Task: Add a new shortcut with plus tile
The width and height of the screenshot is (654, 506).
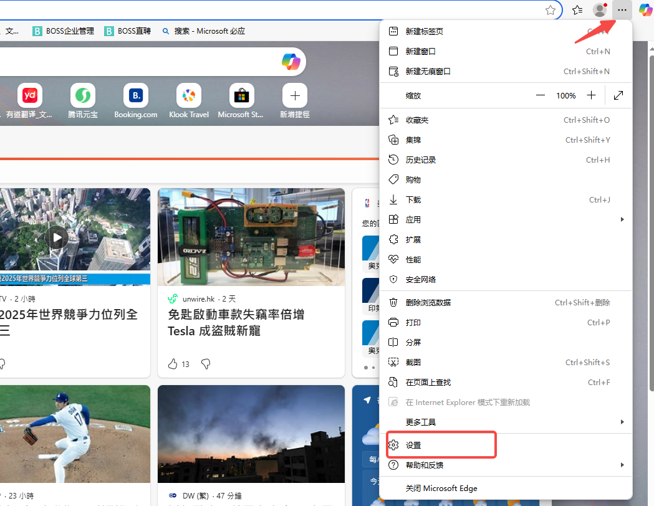Action: coord(294,96)
